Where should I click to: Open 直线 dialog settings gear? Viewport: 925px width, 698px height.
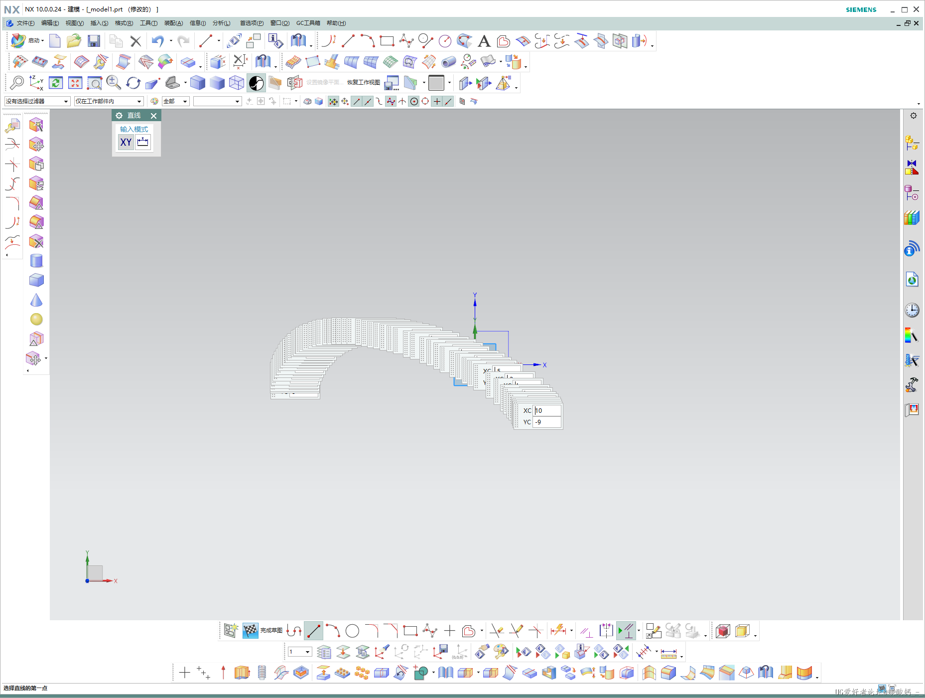[x=119, y=116]
